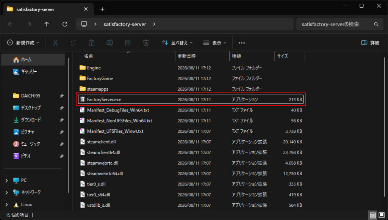Click chevron after satisfactory-server in address bar
Viewport: 388px width, 220px height.
coord(154,24)
